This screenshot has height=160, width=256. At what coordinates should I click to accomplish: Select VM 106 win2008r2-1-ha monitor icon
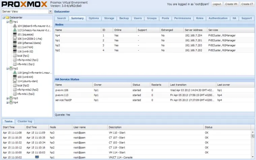15,38
